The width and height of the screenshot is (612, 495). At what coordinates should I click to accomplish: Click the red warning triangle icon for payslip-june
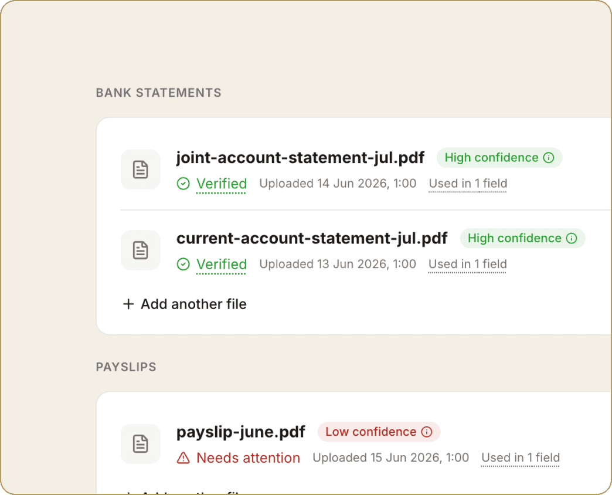[183, 457]
